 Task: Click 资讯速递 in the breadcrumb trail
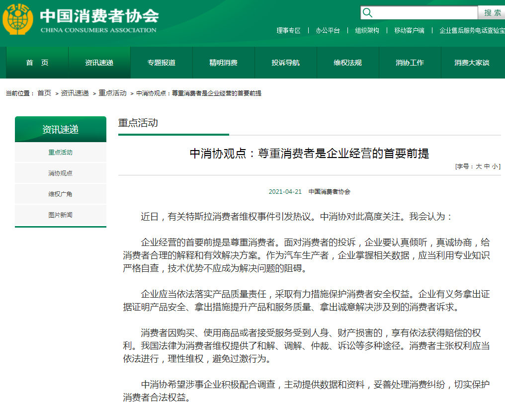[75, 93]
